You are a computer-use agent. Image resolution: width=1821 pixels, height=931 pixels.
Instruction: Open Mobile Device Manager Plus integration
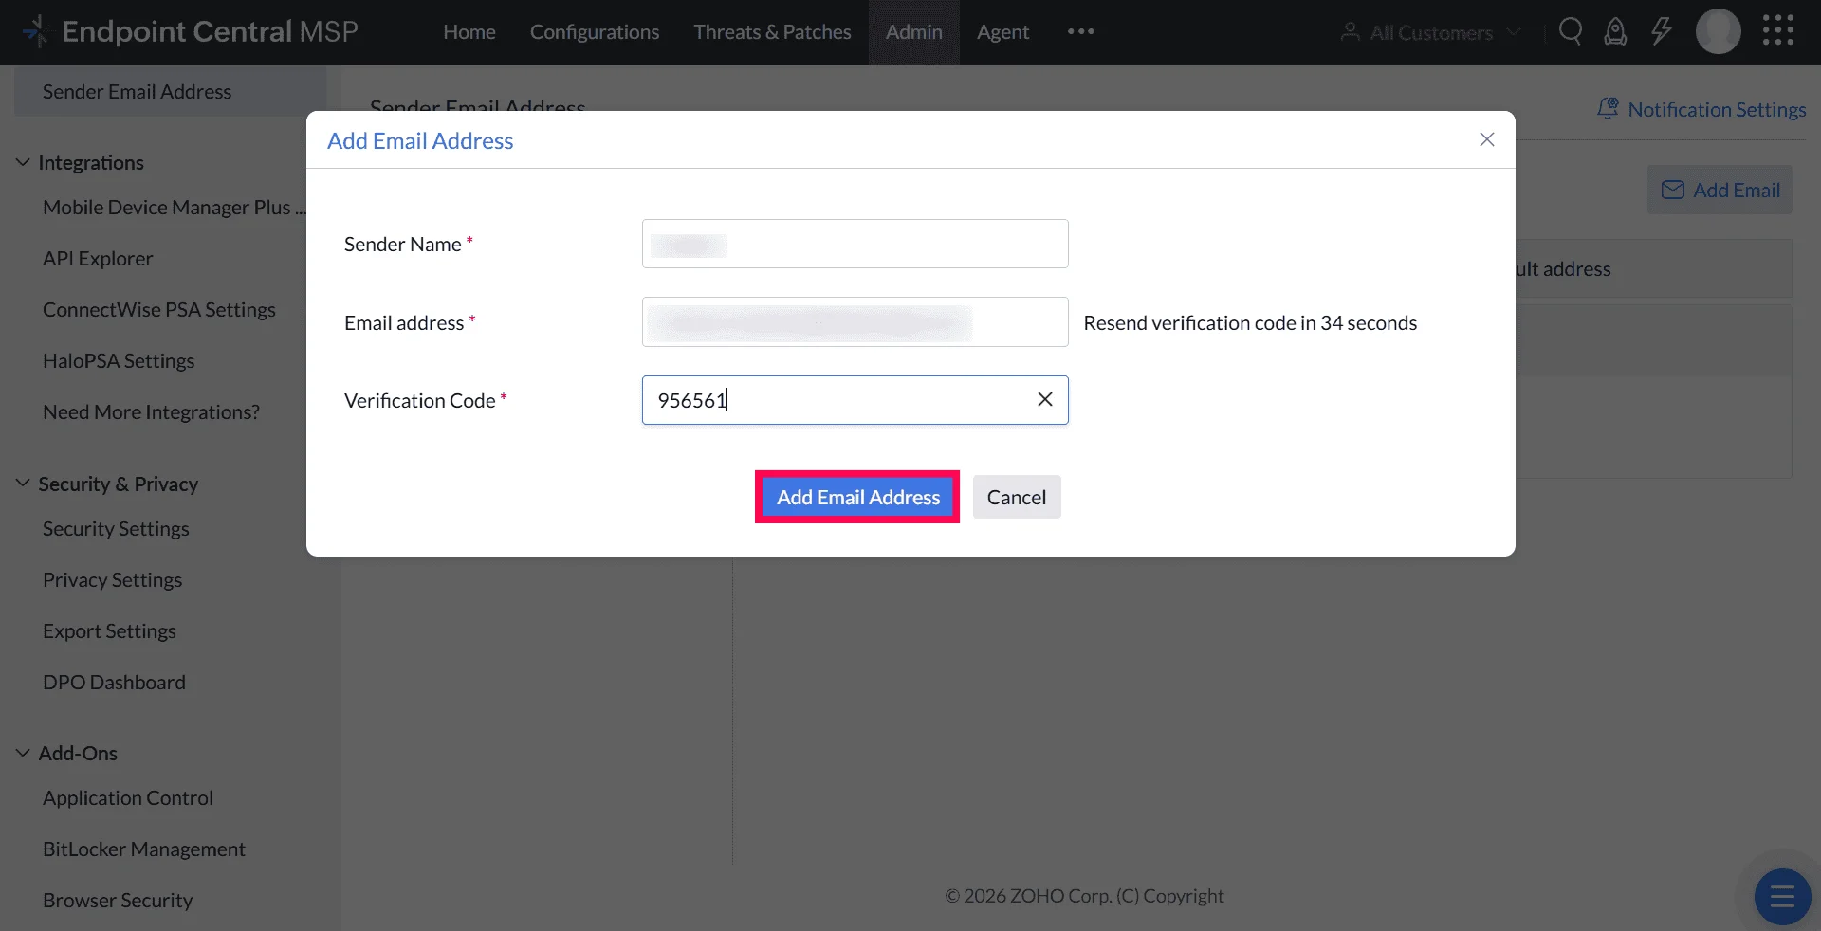[x=174, y=207]
